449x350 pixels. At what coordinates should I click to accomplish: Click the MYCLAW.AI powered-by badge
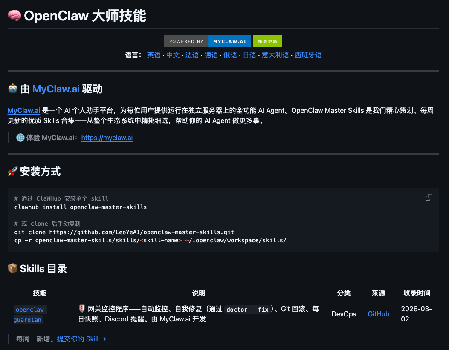(x=229, y=41)
